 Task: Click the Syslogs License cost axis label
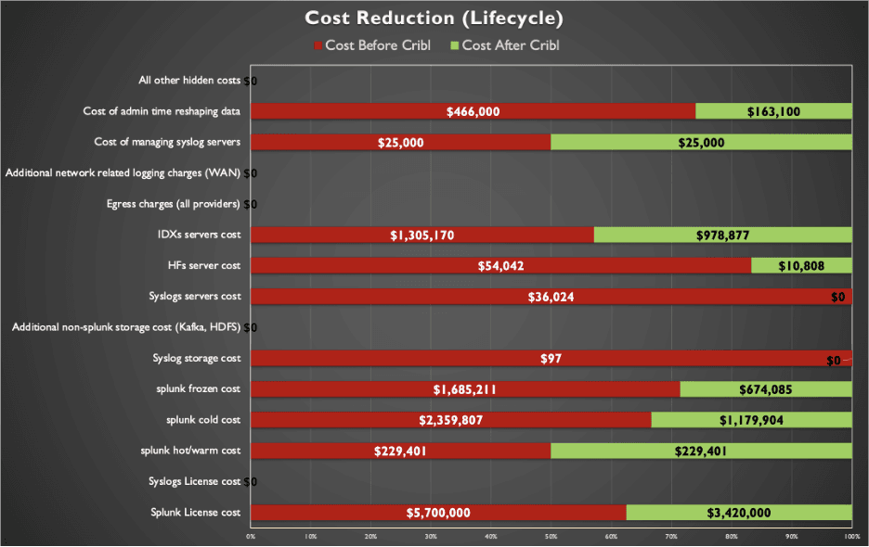tap(194, 481)
